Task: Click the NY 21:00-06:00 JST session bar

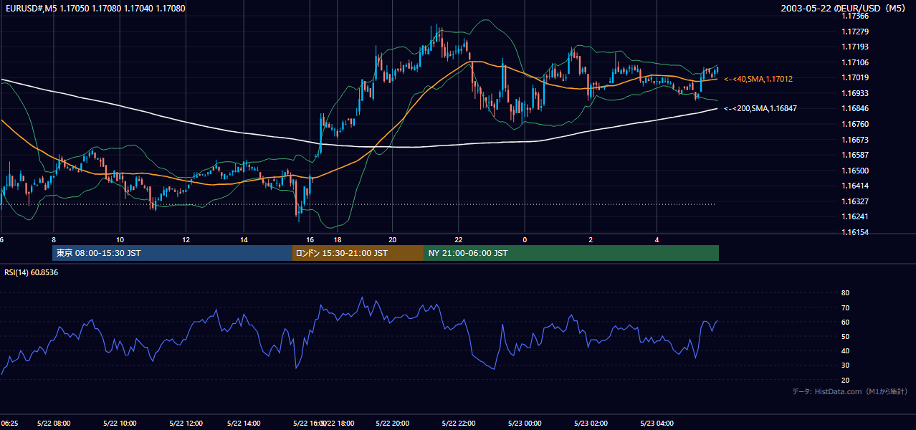Action: (571, 253)
